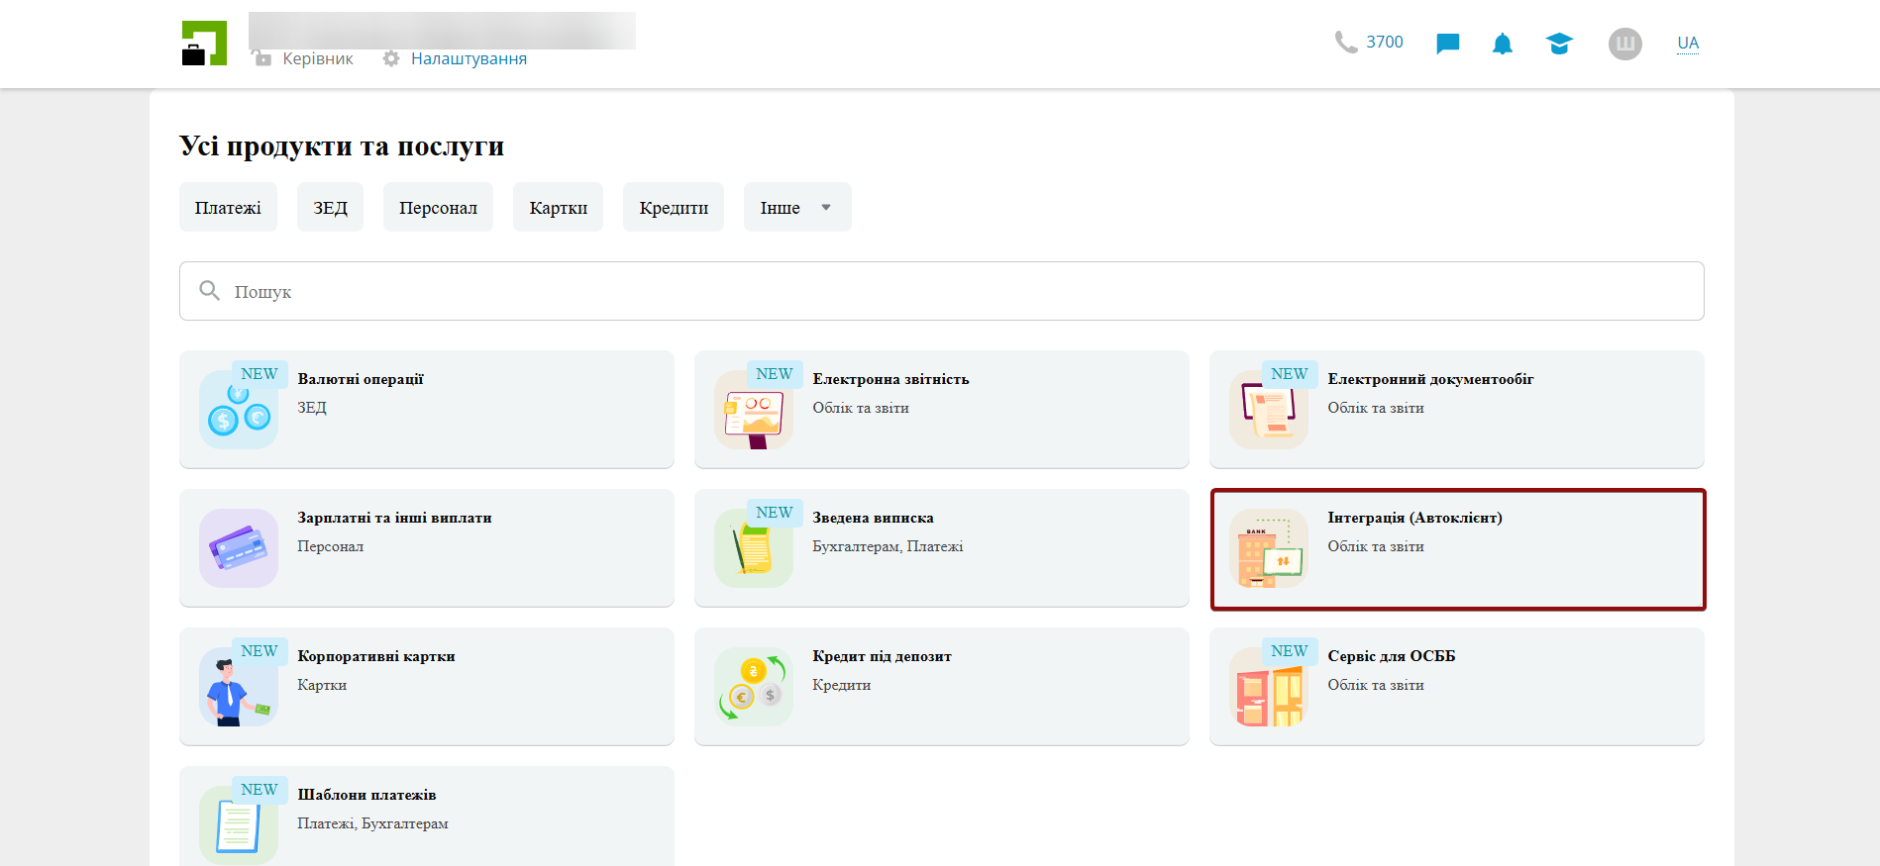Open Інтеграція (Автоклієнт) service card

tap(1457, 548)
